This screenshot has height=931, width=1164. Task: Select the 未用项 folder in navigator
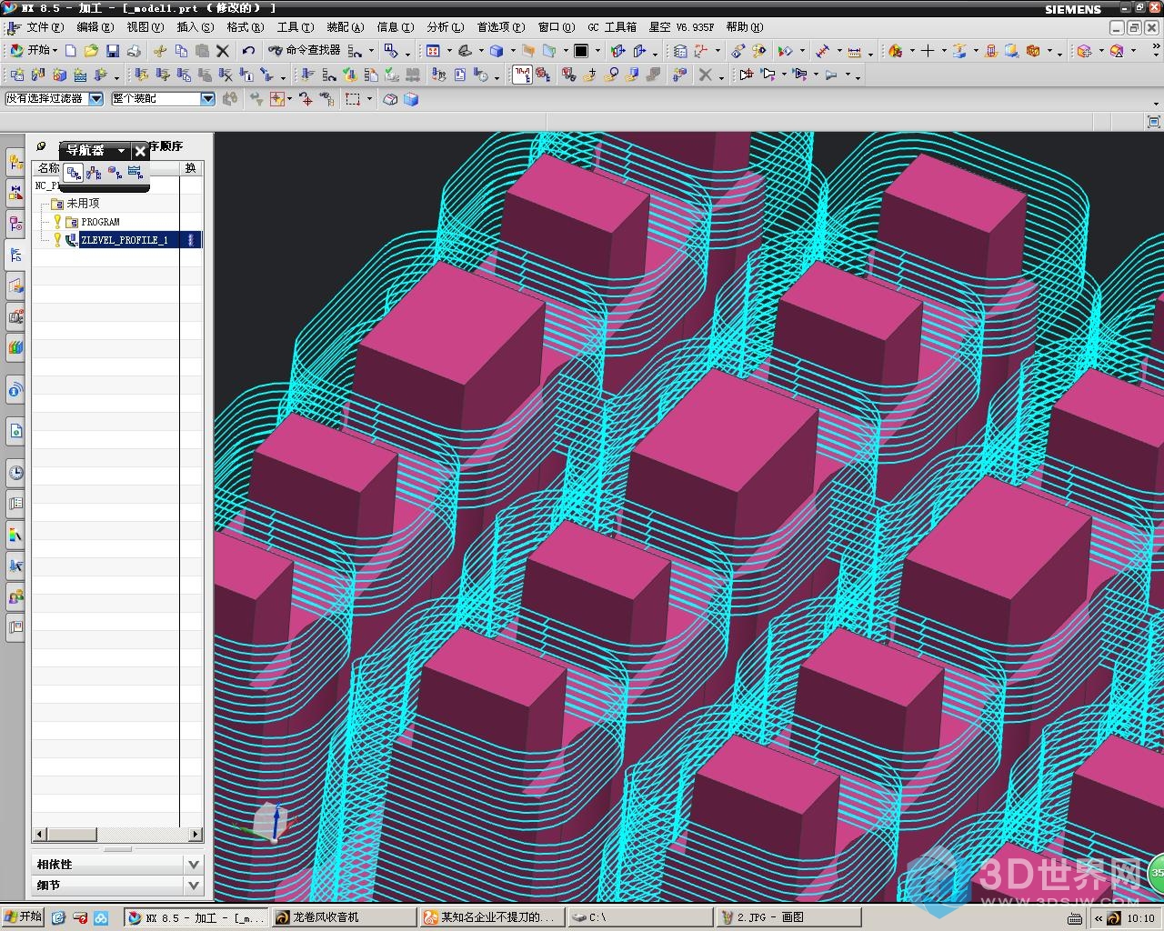tap(83, 204)
